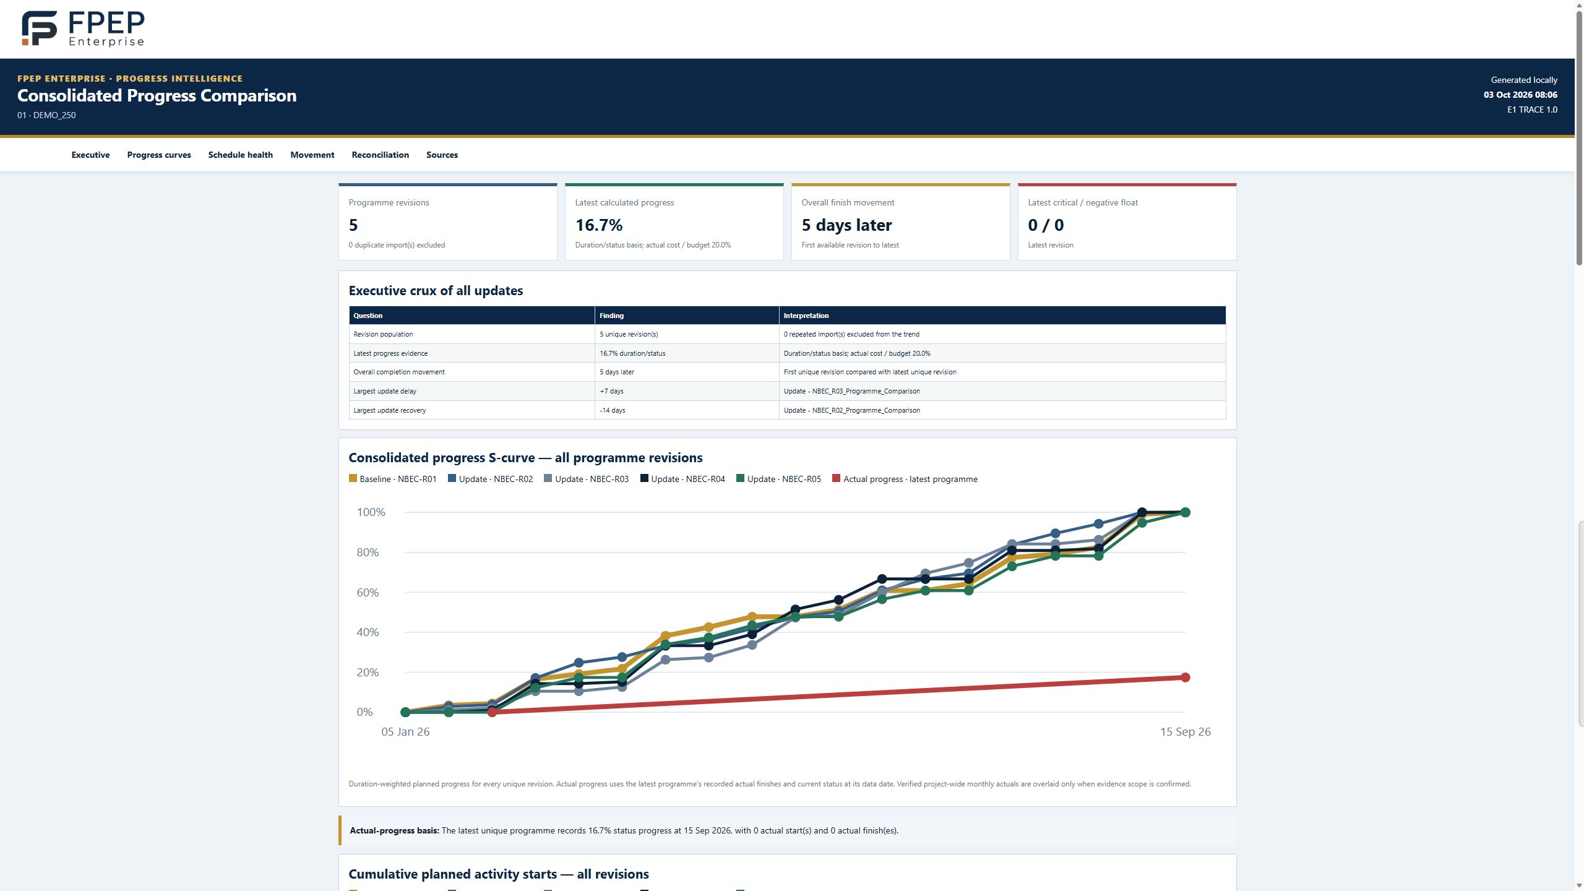Open the Reconciliation section
1584x891 pixels.
380,155
